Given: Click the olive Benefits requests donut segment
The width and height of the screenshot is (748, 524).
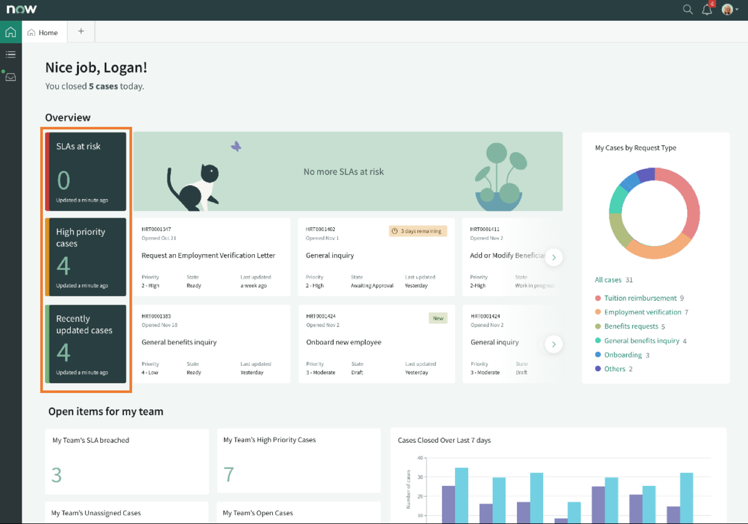Looking at the screenshot, I should pyautogui.click(x=618, y=232).
